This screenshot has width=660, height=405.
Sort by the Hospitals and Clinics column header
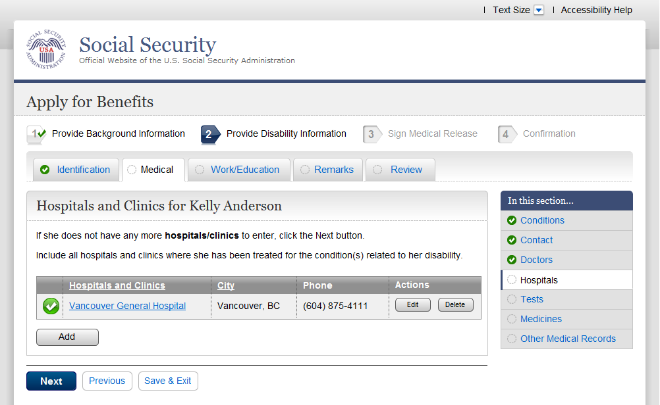point(117,285)
